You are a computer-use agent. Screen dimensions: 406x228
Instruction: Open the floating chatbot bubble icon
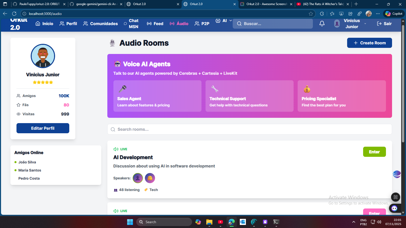[x=394, y=208]
